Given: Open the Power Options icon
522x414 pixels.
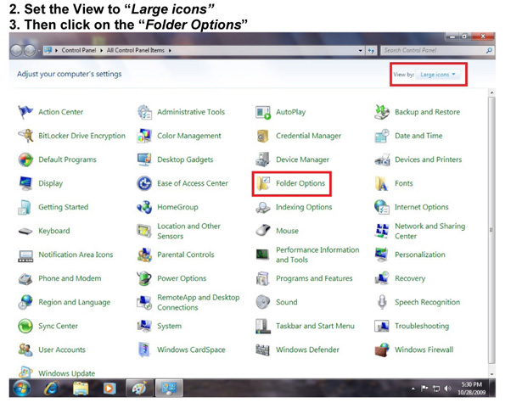Looking at the screenshot, I should (x=144, y=278).
